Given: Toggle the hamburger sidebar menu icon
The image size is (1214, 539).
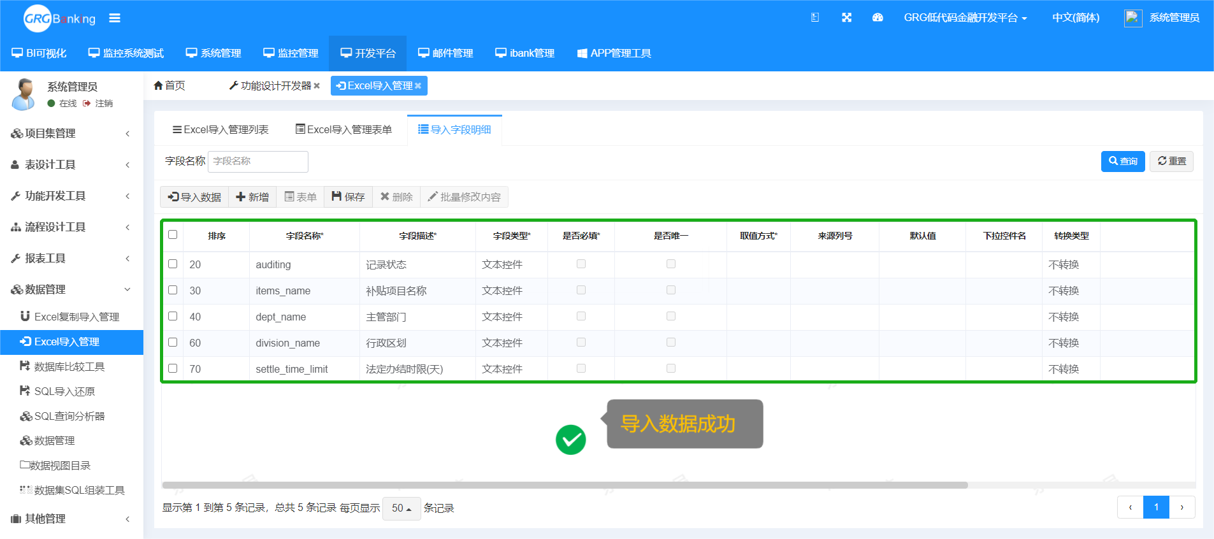Looking at the screenshot, I should (115, 18).
